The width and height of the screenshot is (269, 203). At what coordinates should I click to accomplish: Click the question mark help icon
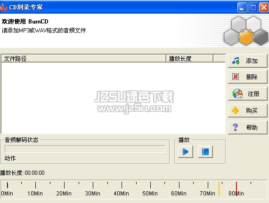pyautogui.click(x=235, y=127)
